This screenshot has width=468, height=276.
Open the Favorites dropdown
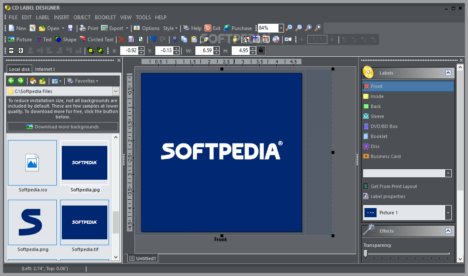tap(83, 81)
